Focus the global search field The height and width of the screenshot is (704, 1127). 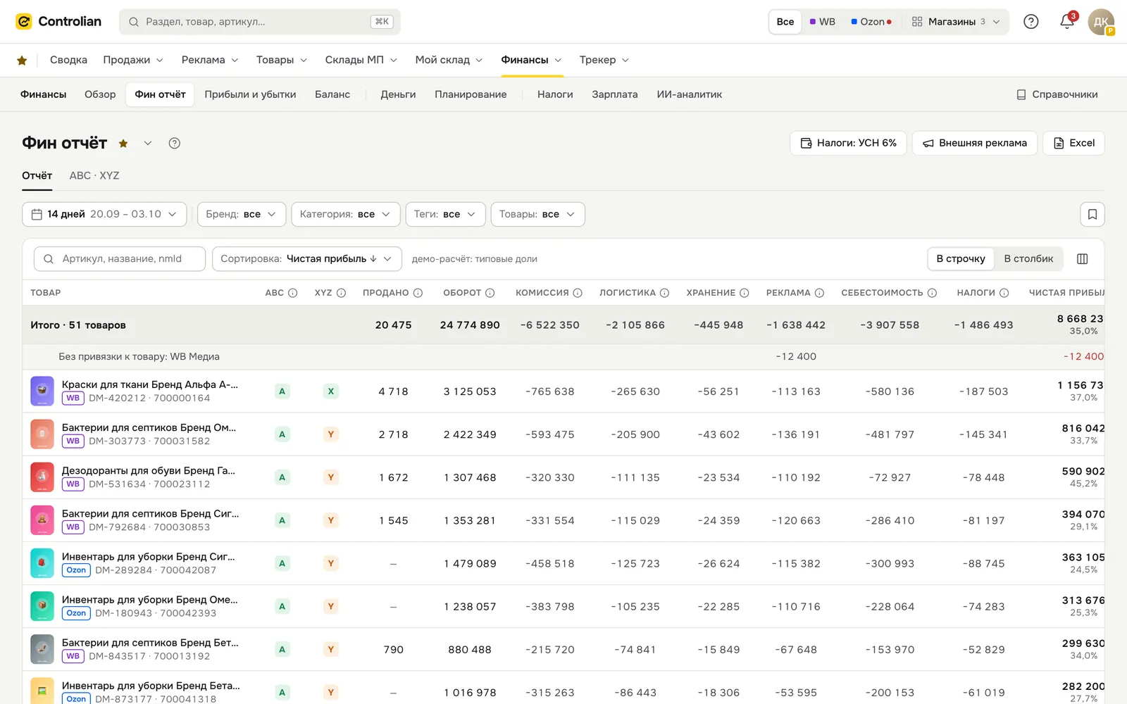tap(260, 22)
